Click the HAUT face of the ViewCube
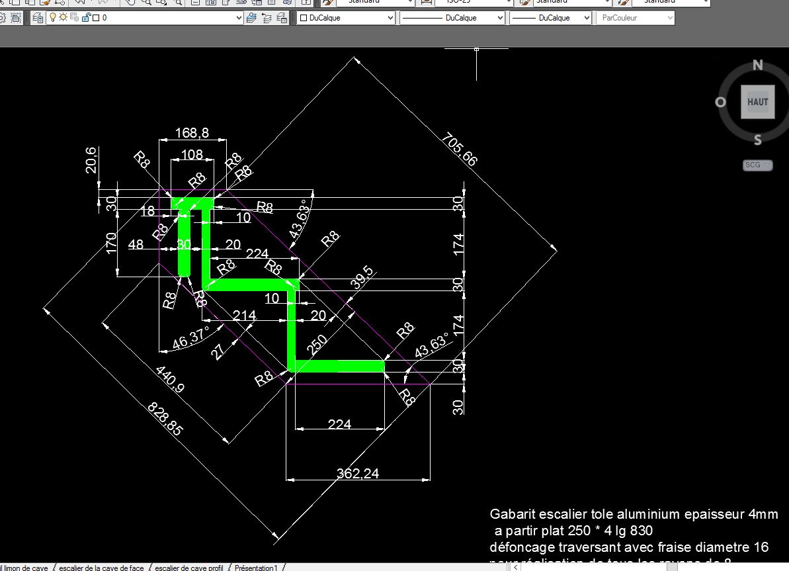The width and height of the screenshot is (789, 571). coord(757,102)
